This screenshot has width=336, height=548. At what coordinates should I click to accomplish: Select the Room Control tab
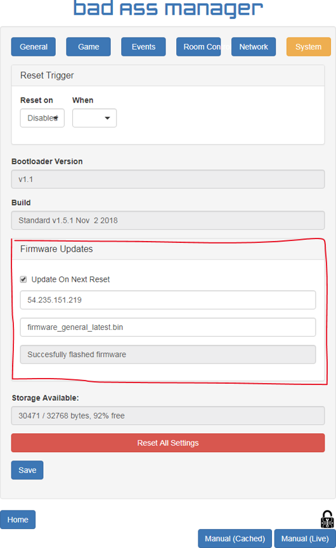coord(198,47)
